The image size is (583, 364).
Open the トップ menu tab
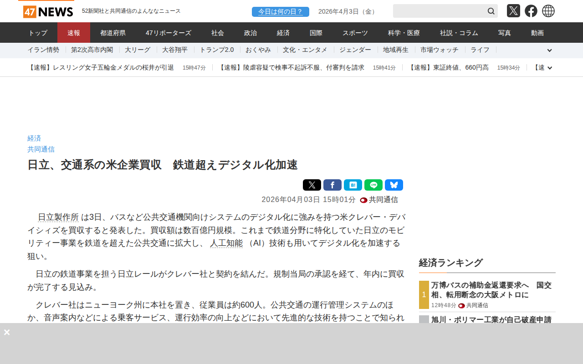click(x=38, y=33)
